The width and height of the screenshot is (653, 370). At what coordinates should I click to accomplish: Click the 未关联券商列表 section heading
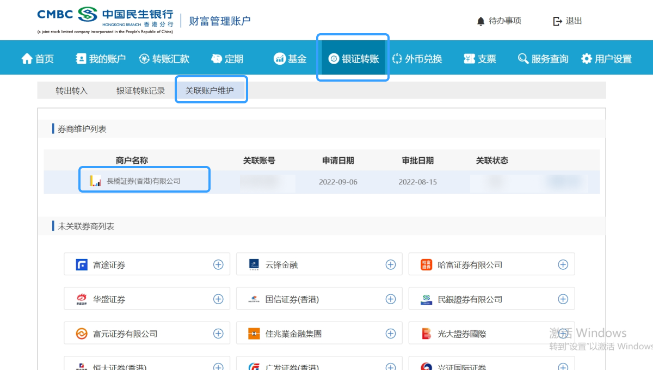[x=86, y=226]
